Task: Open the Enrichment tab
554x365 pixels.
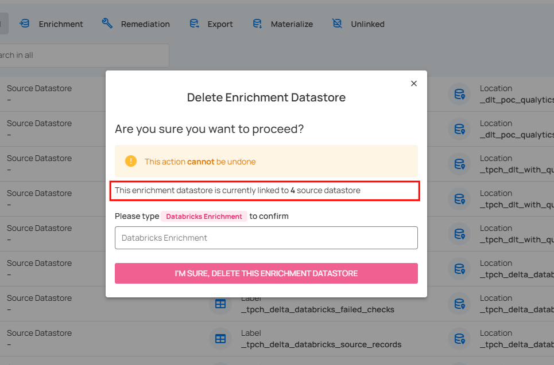Action: 51,24
